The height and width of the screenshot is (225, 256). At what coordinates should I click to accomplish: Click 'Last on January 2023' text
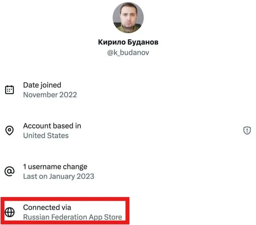(58, 177)
